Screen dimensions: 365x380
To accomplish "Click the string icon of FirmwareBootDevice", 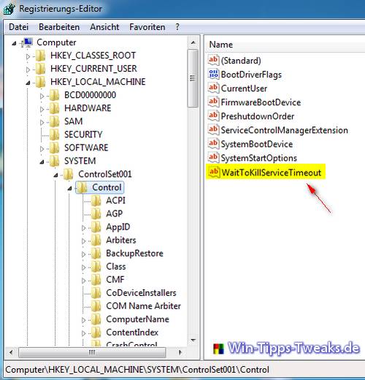I will 213,102.
